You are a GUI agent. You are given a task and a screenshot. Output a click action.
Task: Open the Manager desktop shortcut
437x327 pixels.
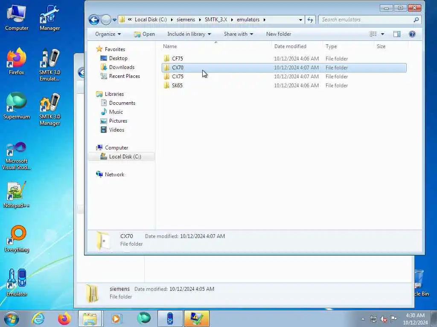[50, 17]
